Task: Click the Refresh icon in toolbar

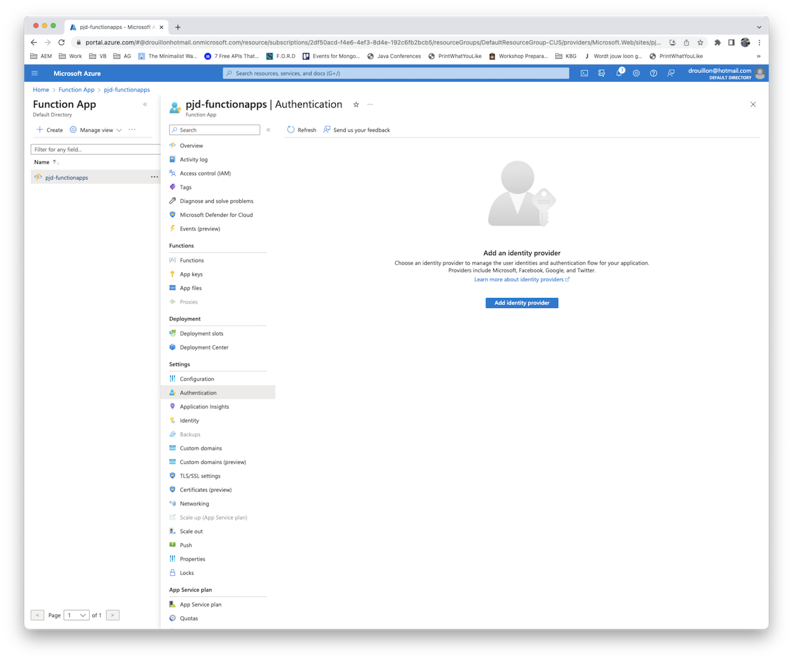Action: pos(291,130)
